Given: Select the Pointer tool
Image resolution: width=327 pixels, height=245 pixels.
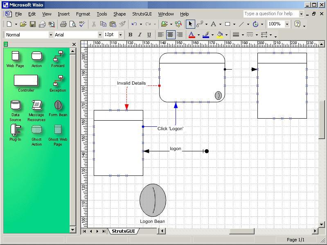Looking at the screenshot, I should 190,24.
